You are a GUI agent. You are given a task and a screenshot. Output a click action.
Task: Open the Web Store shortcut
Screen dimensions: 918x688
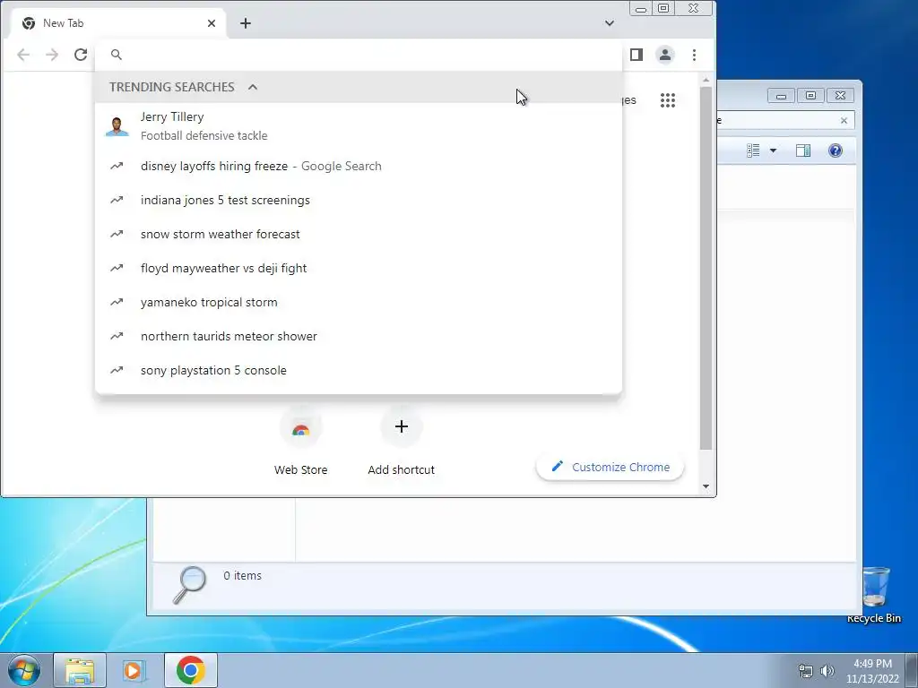tap(300, 443)
